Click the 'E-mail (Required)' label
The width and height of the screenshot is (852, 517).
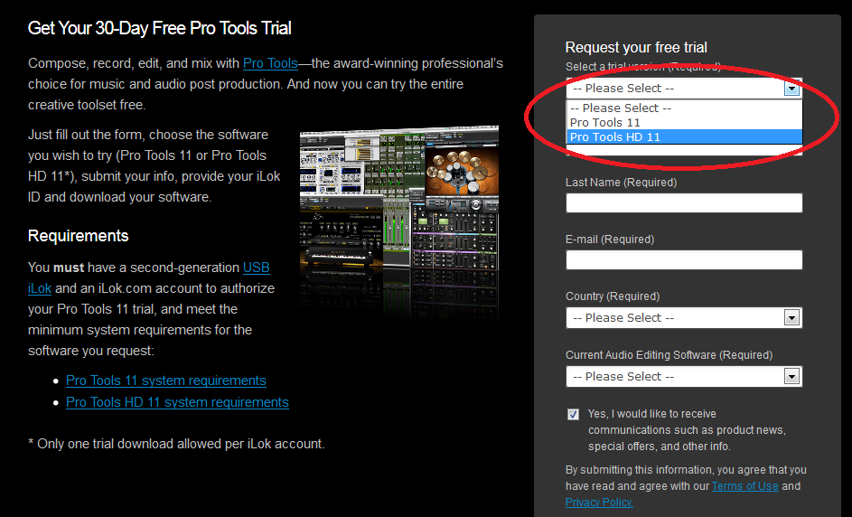point(610,240)
